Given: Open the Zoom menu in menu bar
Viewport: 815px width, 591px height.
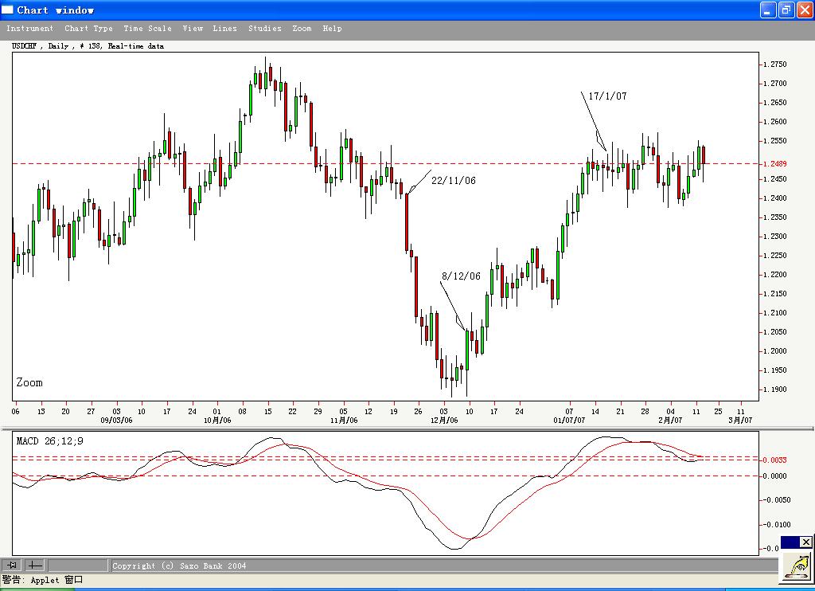Looking at the screenshot, I should point(302,29).
